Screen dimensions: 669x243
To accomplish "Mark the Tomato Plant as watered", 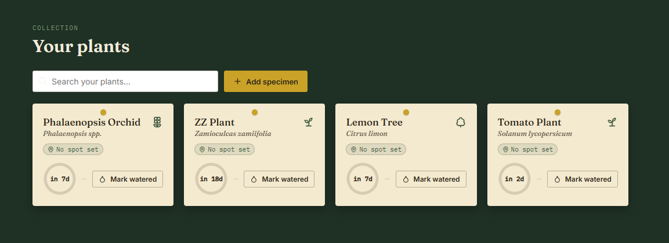I will tap(583, 179).
